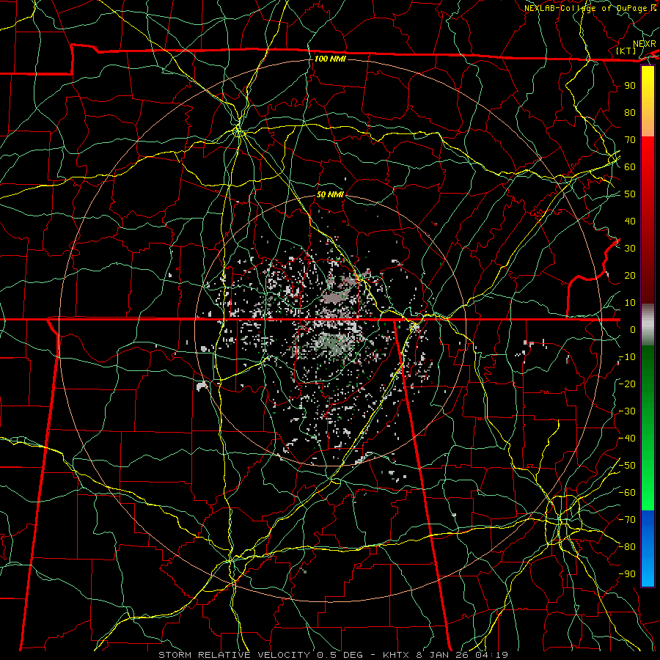Click the 10 value on the velocity scale
The height and width of the screenshot is (660, 660).
tap(630, 303)
